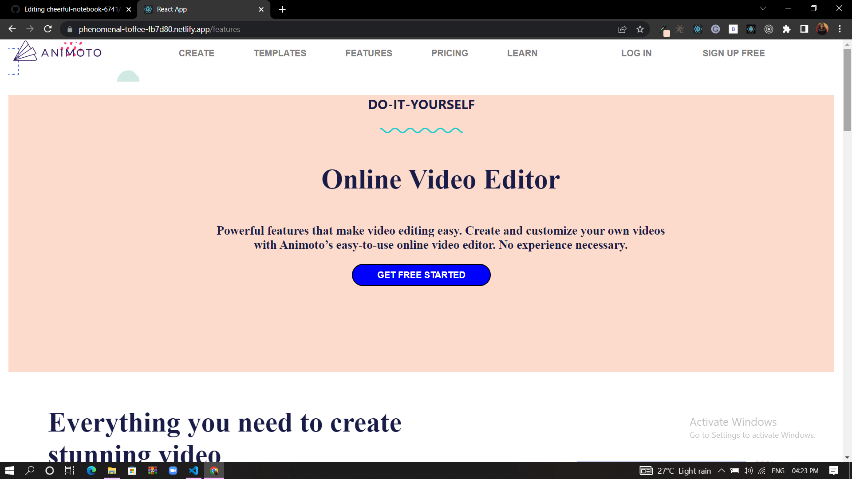Viewport: 852px width, 479px height.
Task: Open the Chrome three-dot menu
Action: (840, 29)
